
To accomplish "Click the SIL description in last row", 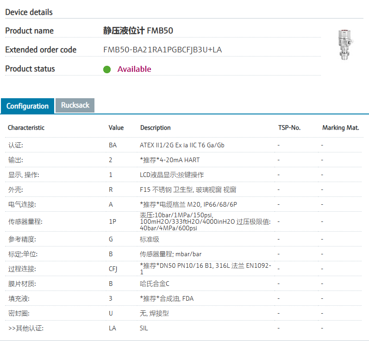I will click(144, 328).
